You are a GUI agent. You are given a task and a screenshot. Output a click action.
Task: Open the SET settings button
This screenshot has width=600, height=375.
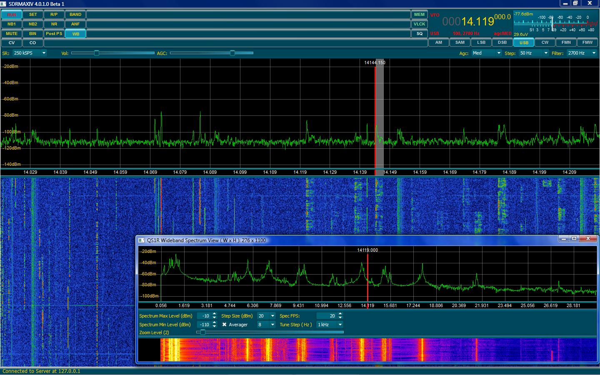pos(33,15)
